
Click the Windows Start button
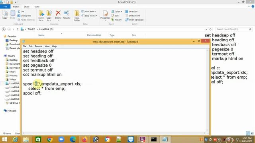tap(4, 139)
